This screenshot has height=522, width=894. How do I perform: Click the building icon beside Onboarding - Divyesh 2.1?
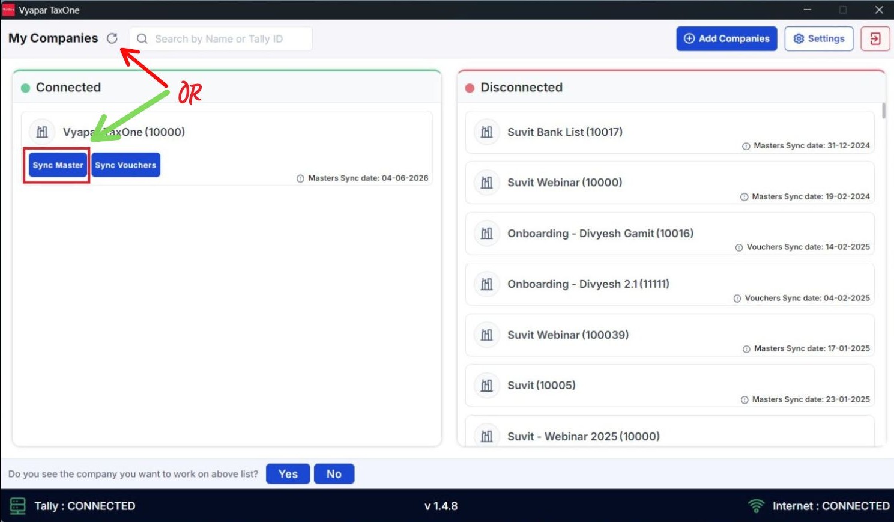point(487,284)
